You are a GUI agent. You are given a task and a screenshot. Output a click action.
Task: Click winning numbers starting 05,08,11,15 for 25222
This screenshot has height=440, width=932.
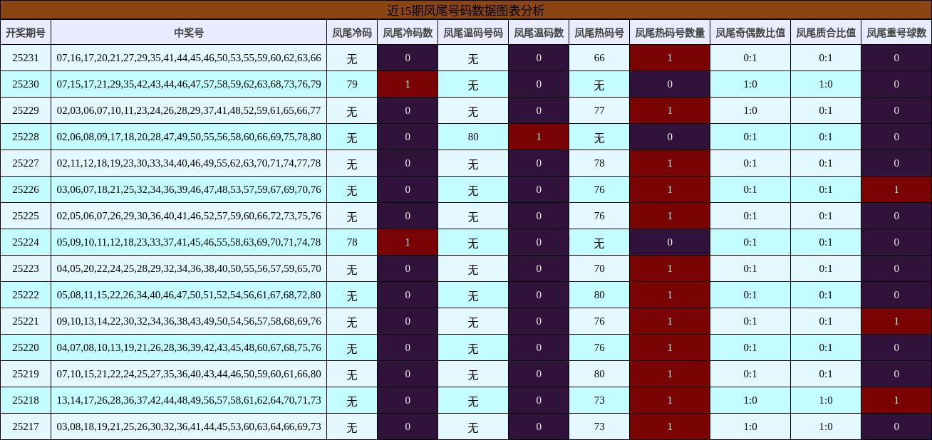189,295
